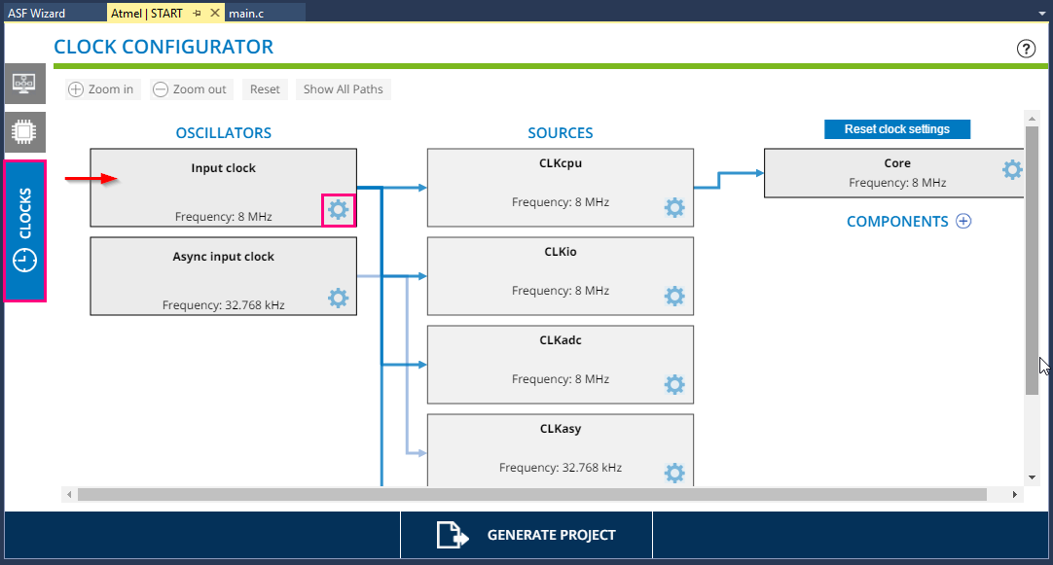
Task: Click Zoom in button
Action: [x=103, y=89]
